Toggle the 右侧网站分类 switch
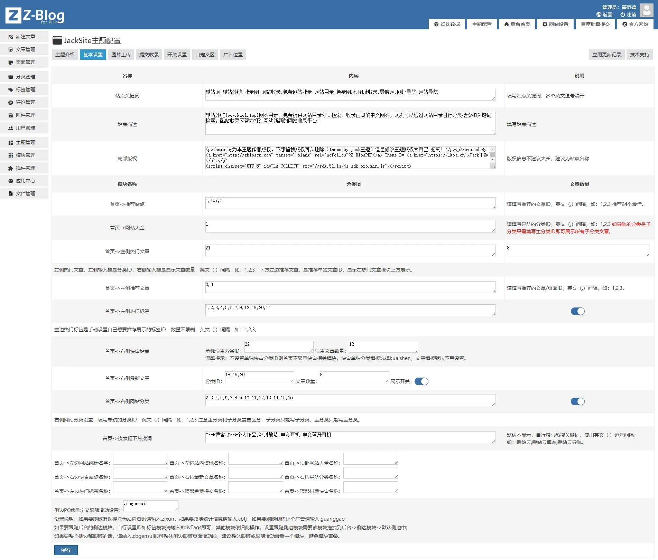The width and height of the screenshot is (658, 560). pos(577,401)
